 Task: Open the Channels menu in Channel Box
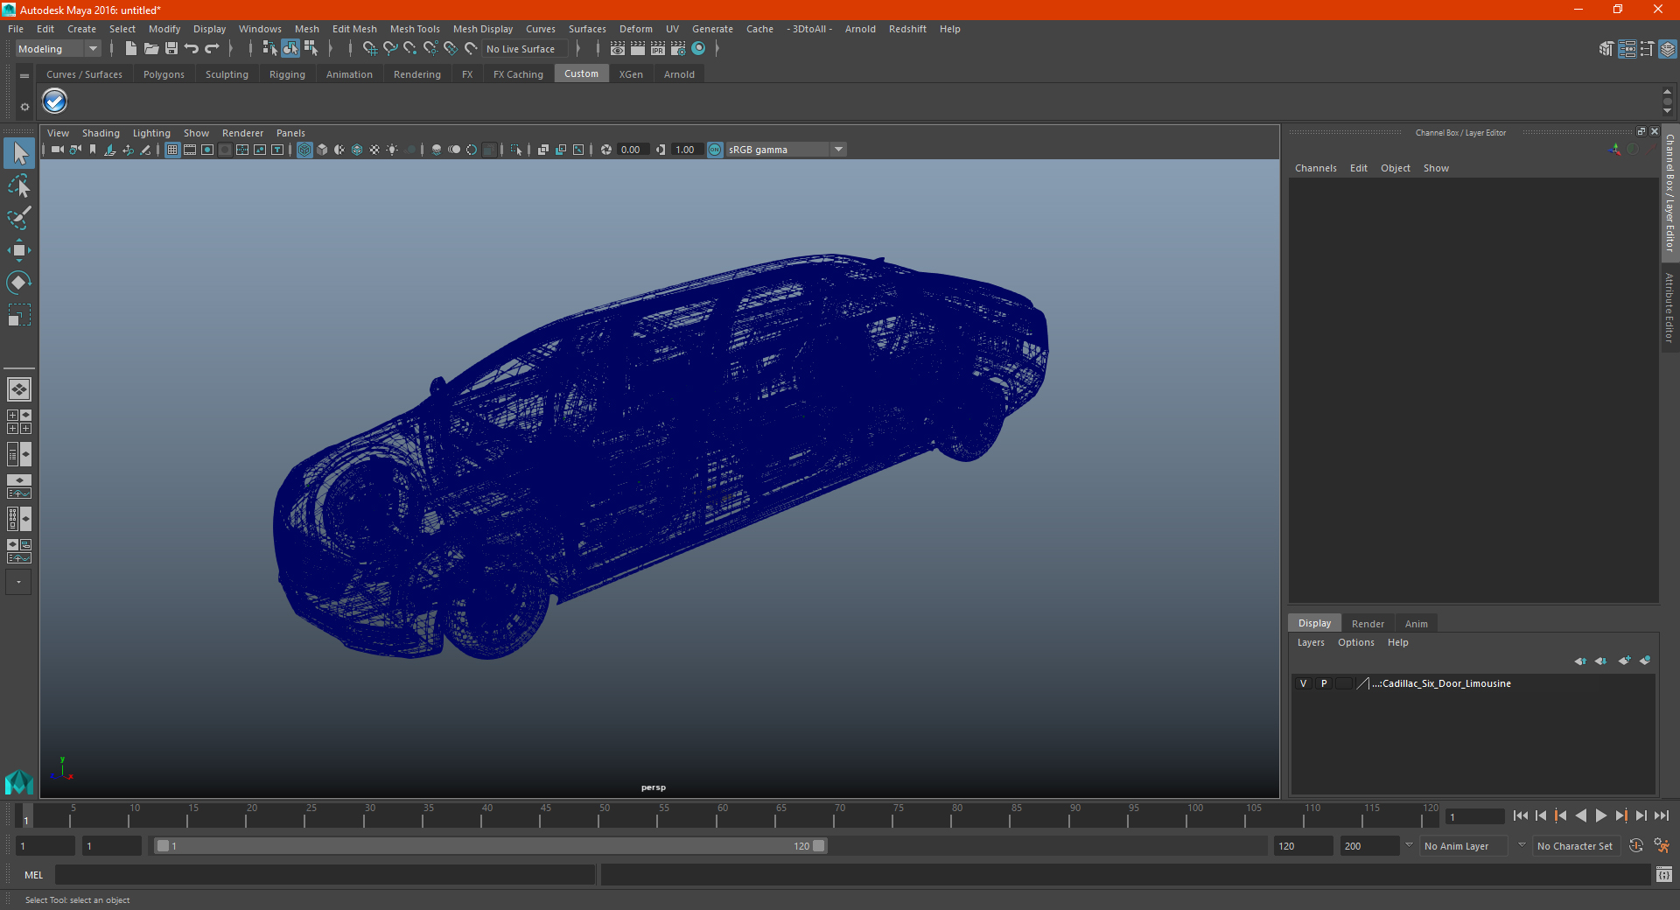pos(1315,168)
